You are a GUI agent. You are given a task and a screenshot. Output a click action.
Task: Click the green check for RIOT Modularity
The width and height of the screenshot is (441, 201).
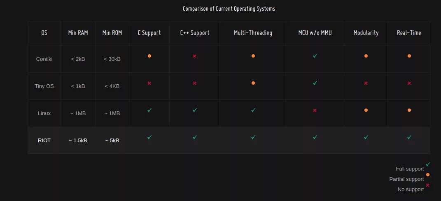coord(366,137)
